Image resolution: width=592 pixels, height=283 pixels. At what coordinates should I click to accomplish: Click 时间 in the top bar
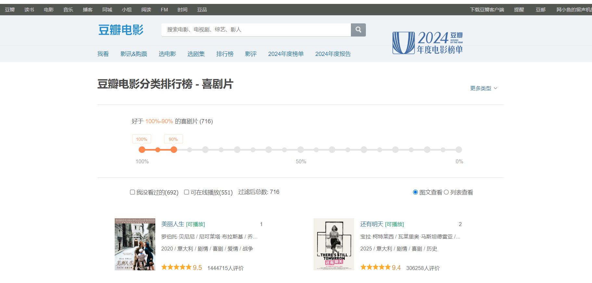tap(183, 10)
